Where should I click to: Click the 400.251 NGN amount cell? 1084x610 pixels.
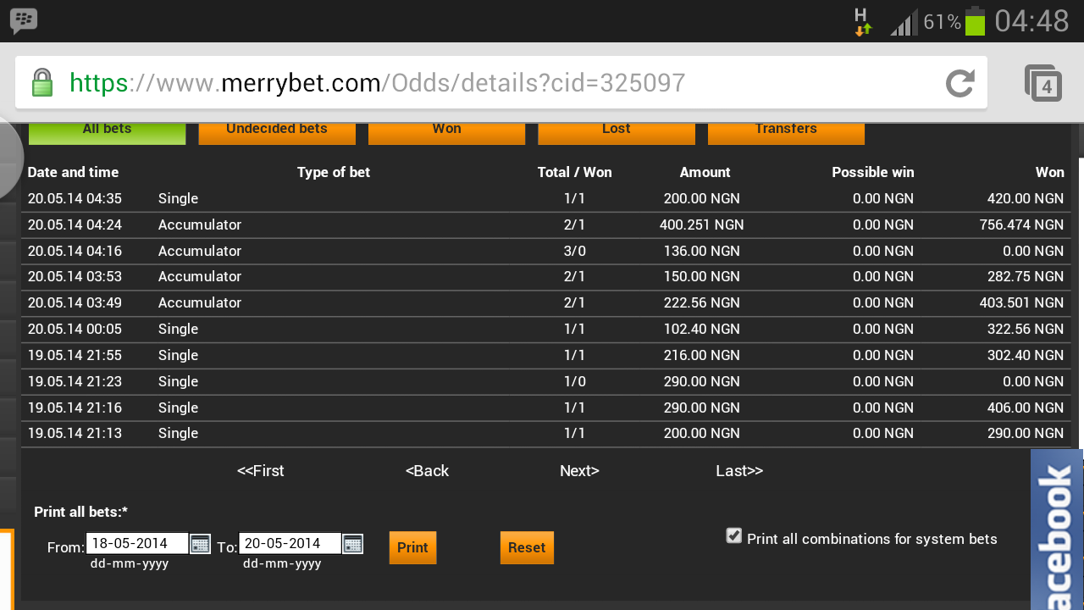[x=702, y=225]
